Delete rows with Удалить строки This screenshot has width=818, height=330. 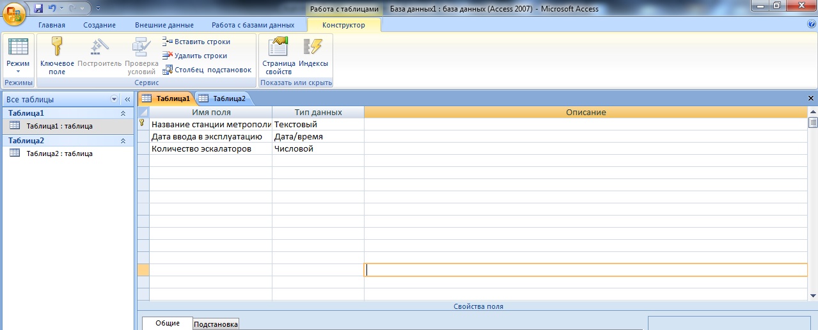pyautogui.click(x=195, y=56)
